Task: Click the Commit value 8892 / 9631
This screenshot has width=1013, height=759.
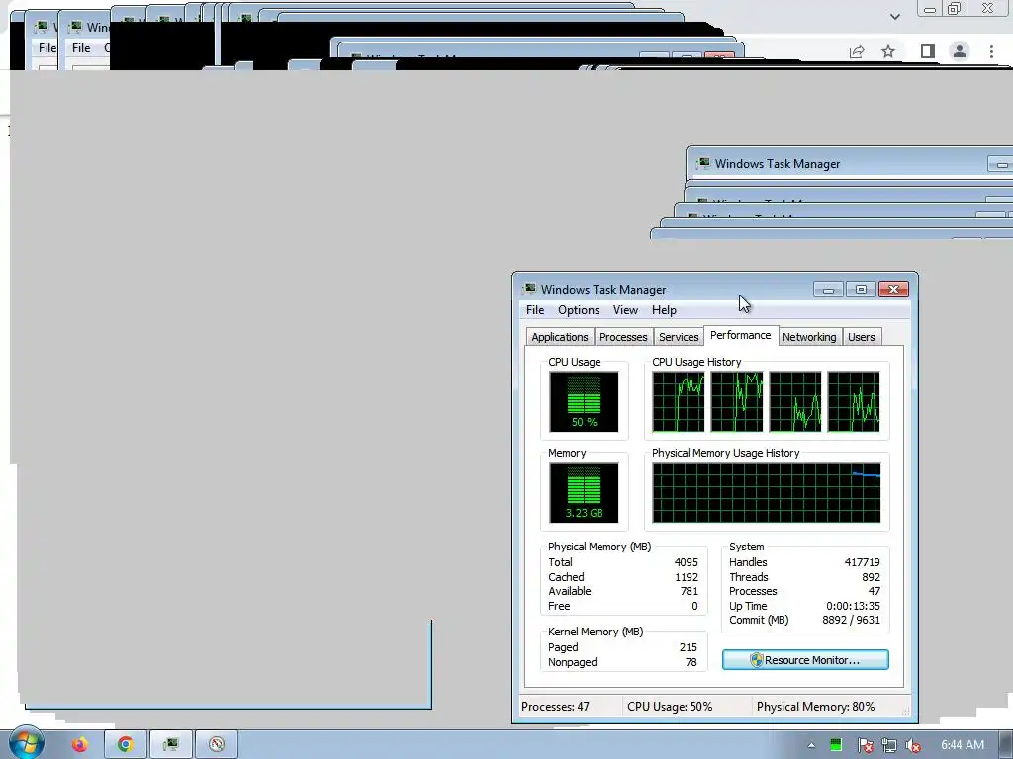Action: pyautogui.click(x=851, y=620)
